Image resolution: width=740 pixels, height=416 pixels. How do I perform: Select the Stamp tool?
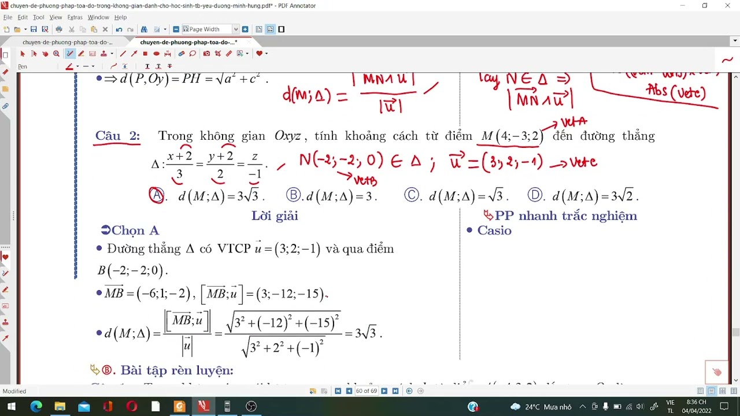coord(103,54)
